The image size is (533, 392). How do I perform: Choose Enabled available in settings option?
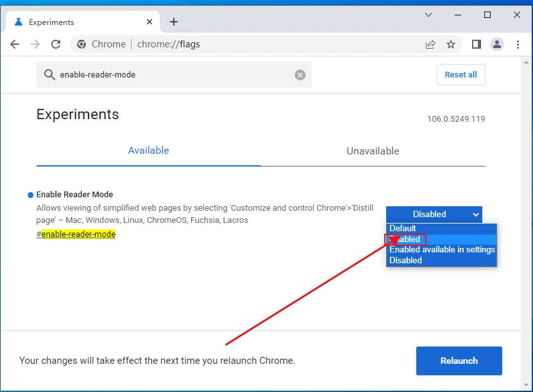[x=441, y=250]
